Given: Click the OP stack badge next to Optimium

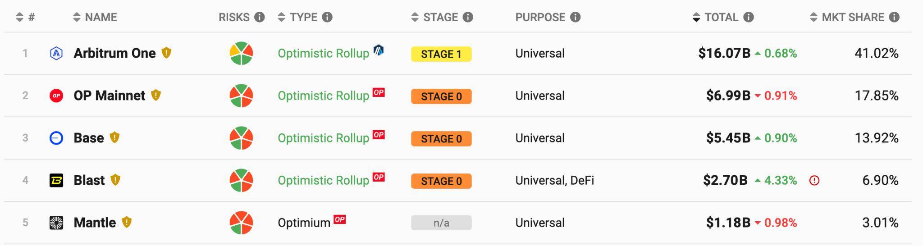Looking at the screenshot, I should (x=339, y=219).
